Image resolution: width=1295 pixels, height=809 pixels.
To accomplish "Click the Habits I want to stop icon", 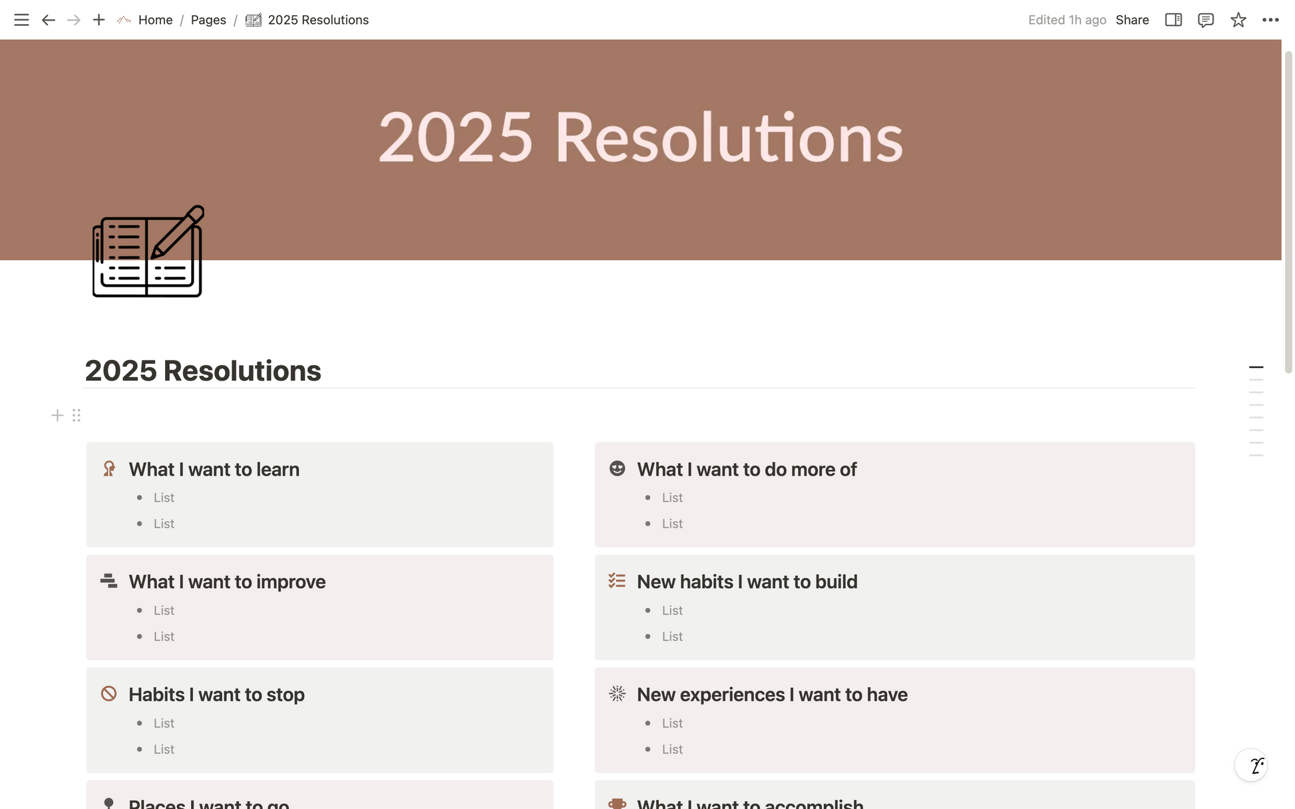I will point(109,694).
